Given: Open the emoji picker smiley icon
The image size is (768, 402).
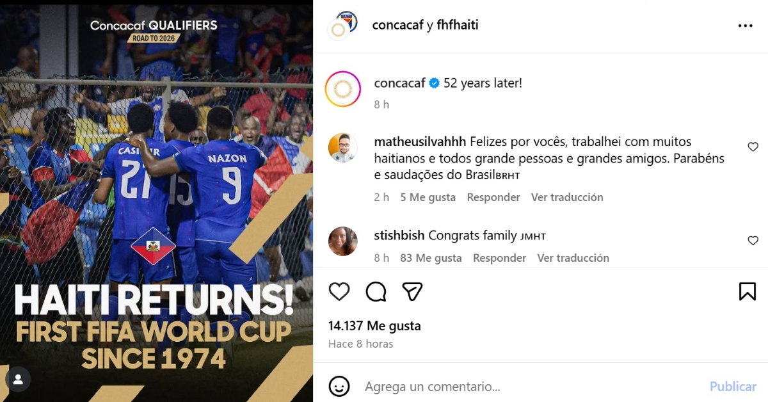Looking at the screenshot, I should (339, 386).
